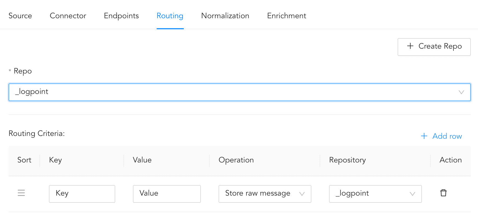
Task: Delete the routing criteria row with trash icon
Action: (x=443, y=193)
